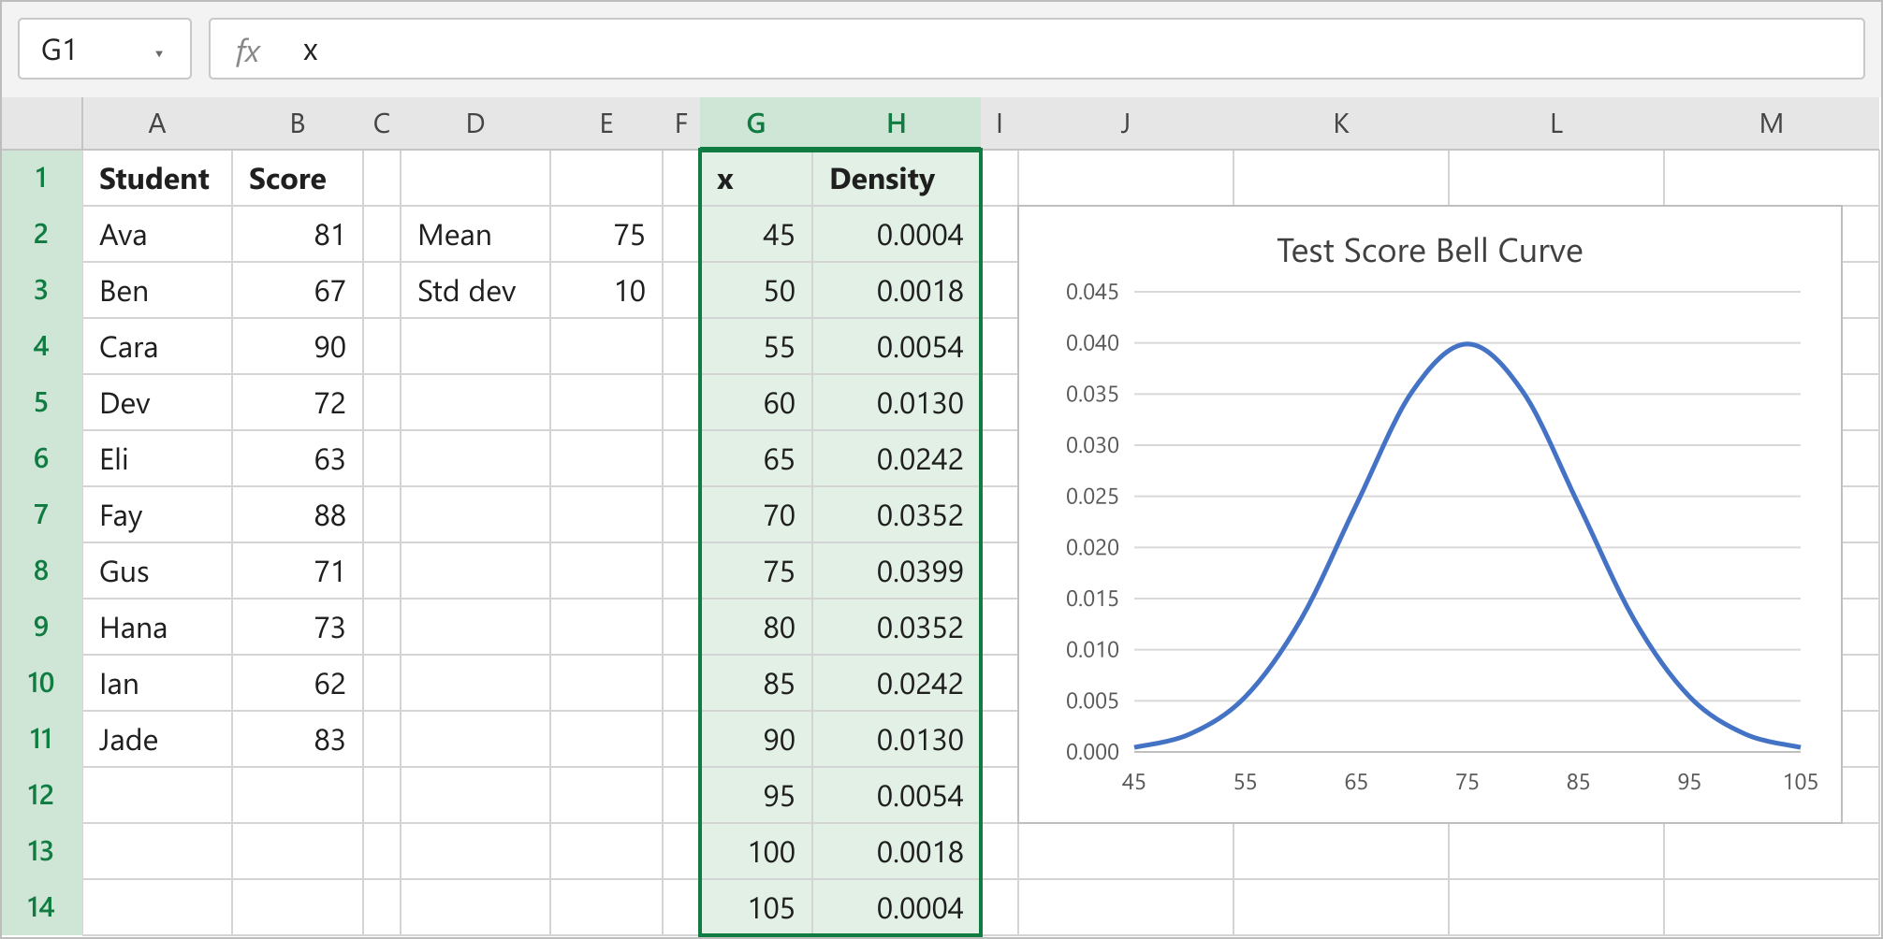The width and height of the screenshot is (1883, 939).
Task: Select the cell containing Gus
Action: coord(157,571)
